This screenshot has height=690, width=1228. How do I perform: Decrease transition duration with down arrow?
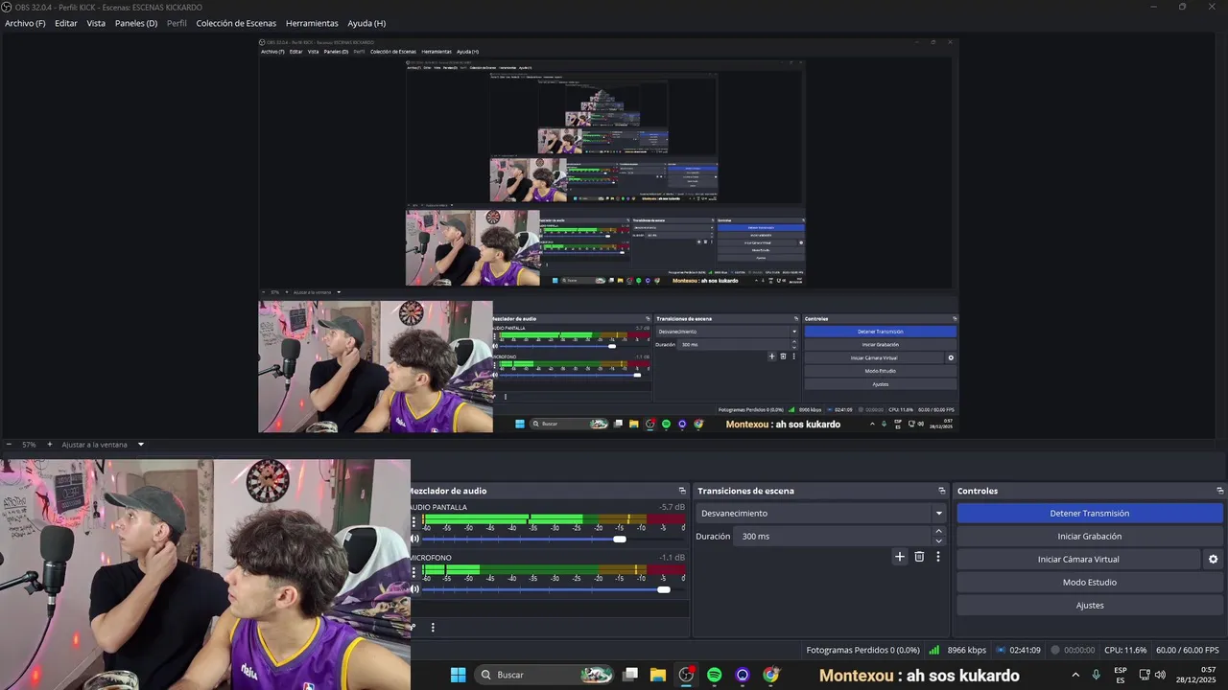pyautogui.click(x=938, y=541)
